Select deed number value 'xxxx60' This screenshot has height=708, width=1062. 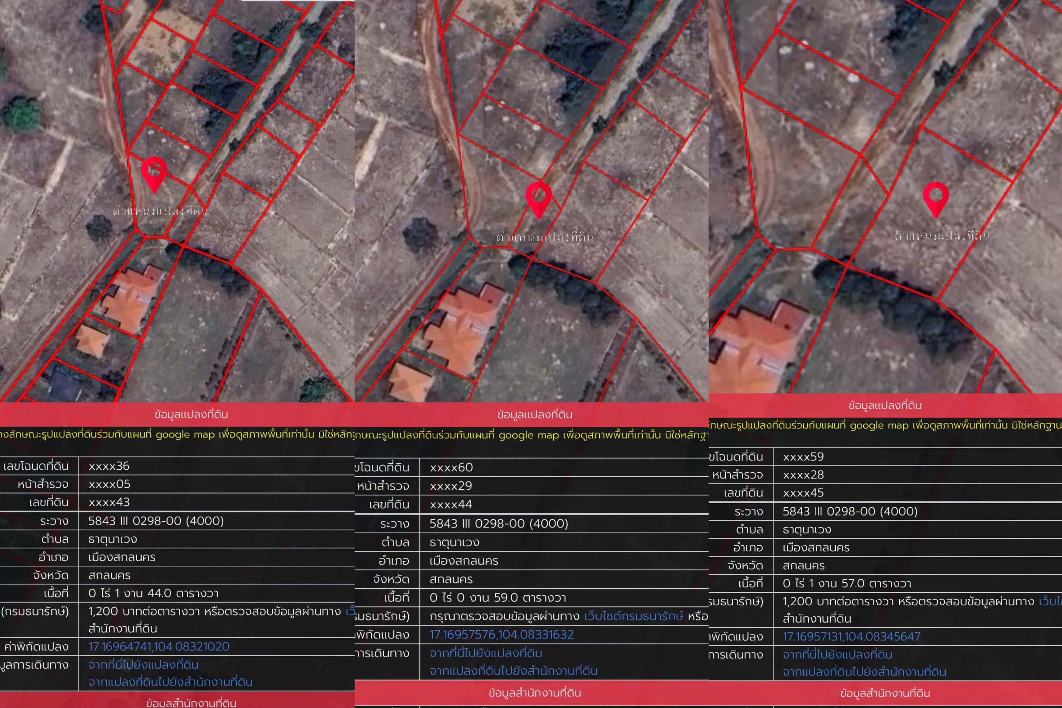tap(451, 467)
